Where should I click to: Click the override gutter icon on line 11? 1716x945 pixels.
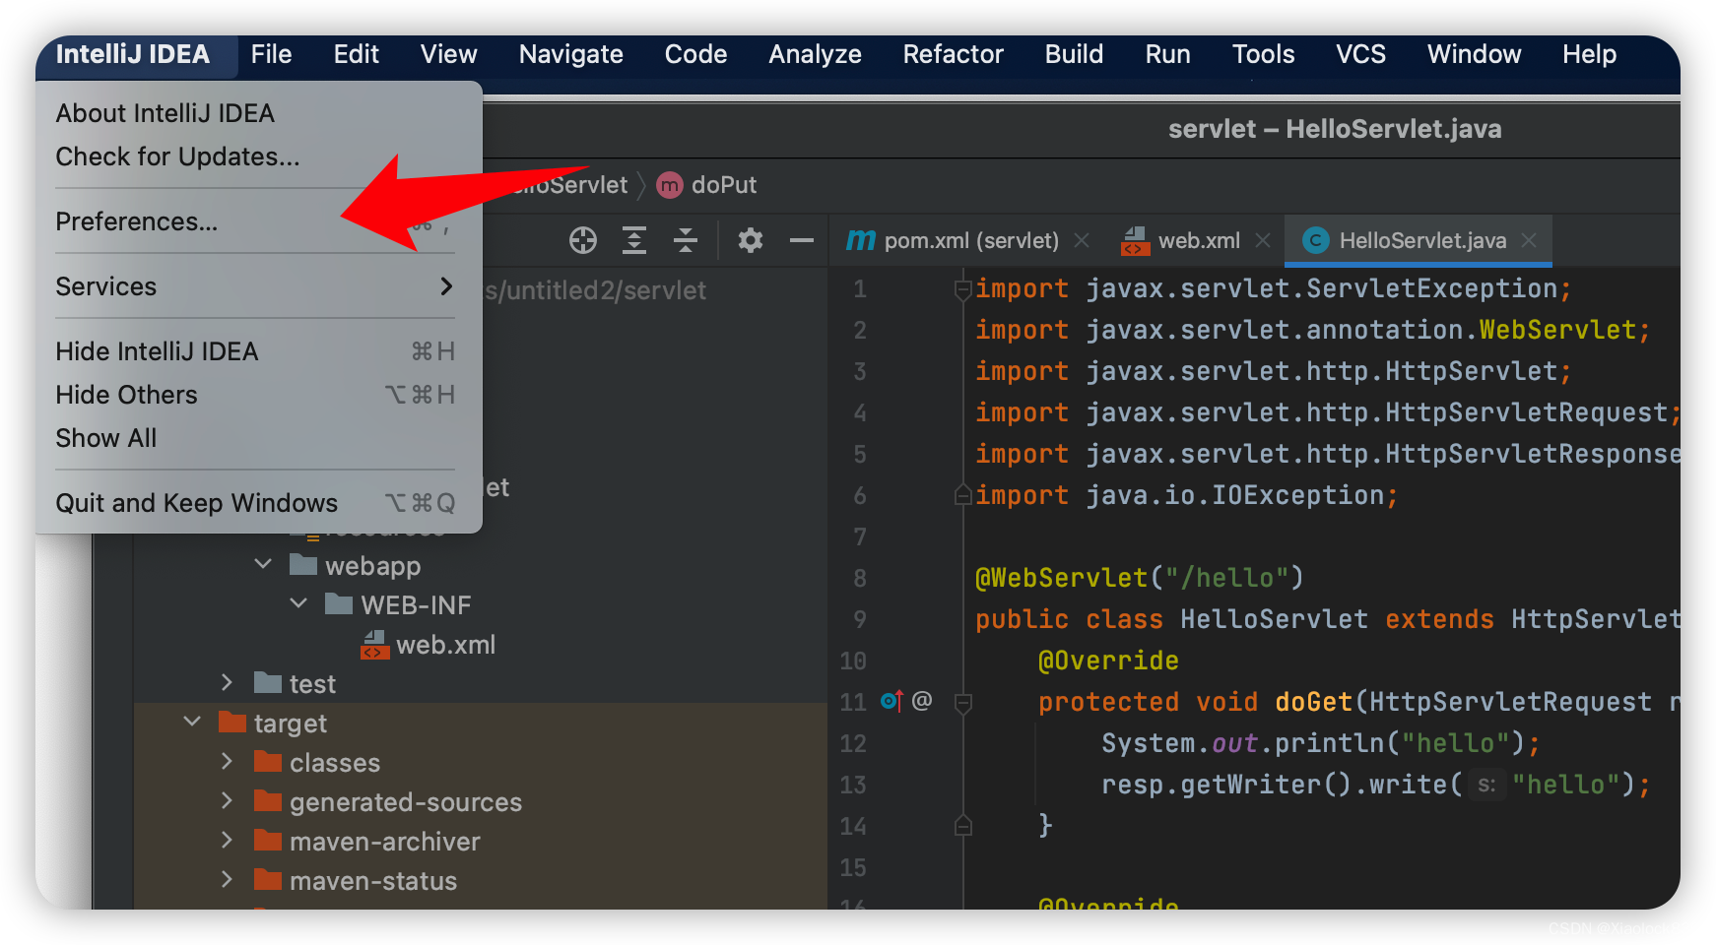point(891,701)
